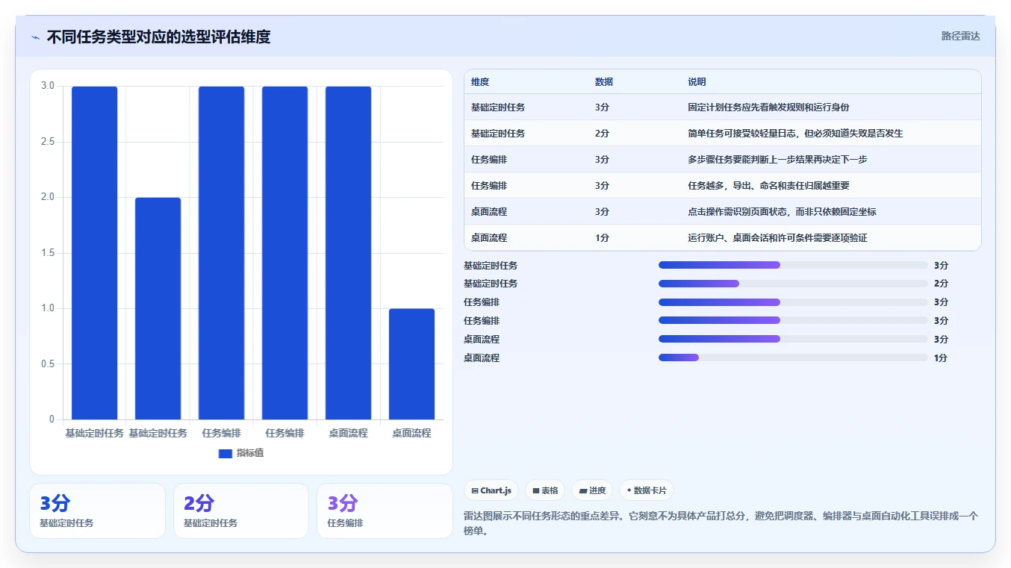Click the 基础定时任务 progress bar showing 3分
The image size is (1011, 568).
[x=793, y=265]
